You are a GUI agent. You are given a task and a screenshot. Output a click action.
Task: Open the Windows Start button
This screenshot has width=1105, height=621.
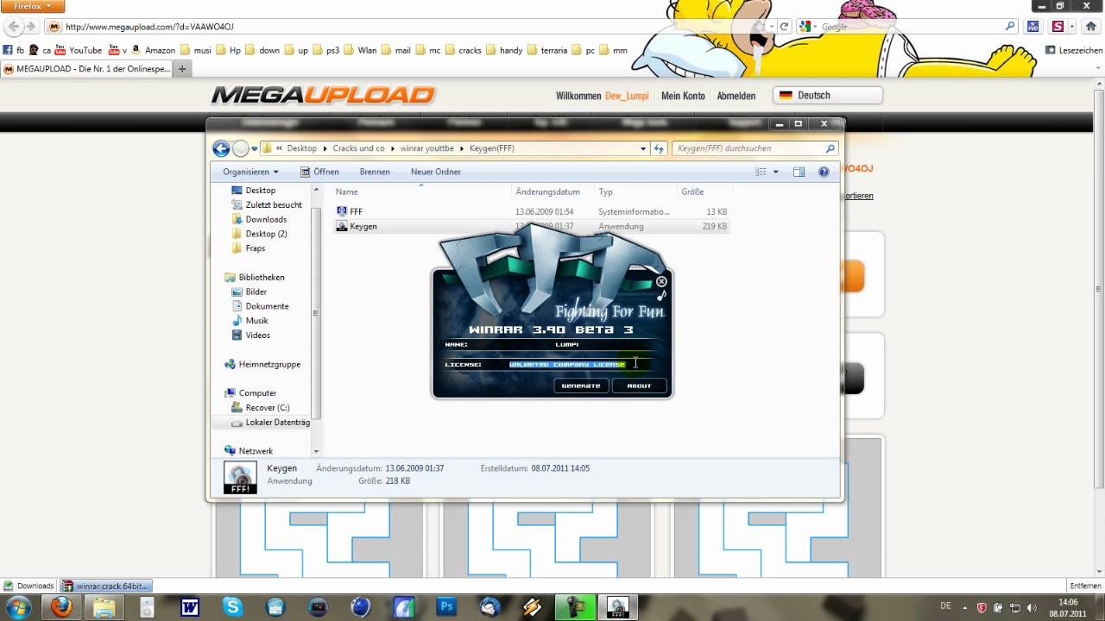point(18,606)
